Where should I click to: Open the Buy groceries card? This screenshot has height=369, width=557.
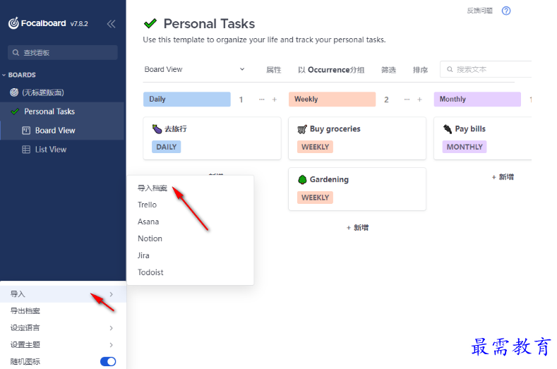[x=357, y=138]
